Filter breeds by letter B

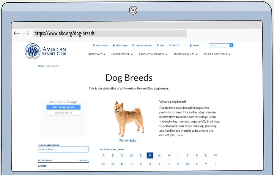113,155
